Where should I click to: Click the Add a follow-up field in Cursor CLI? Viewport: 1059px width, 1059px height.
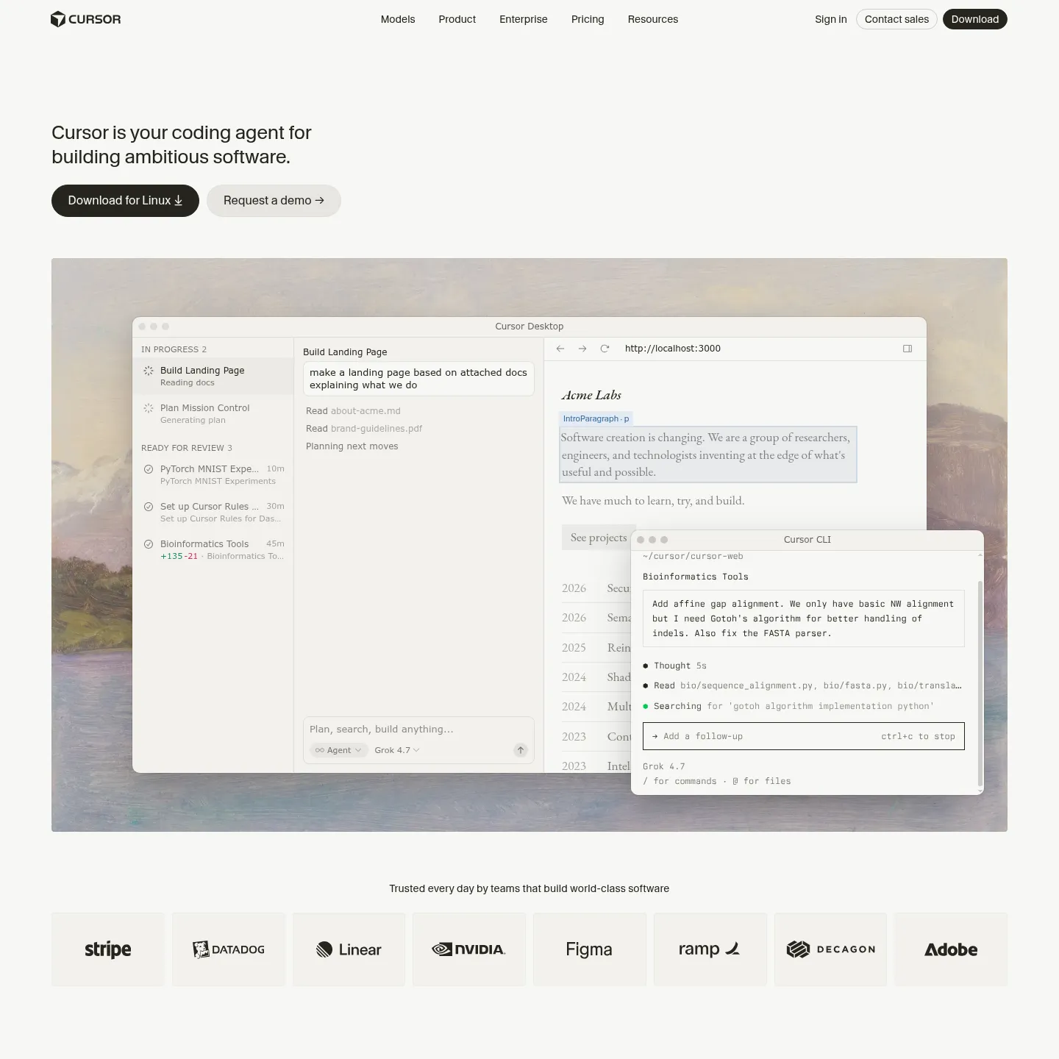tap(803, 736)
